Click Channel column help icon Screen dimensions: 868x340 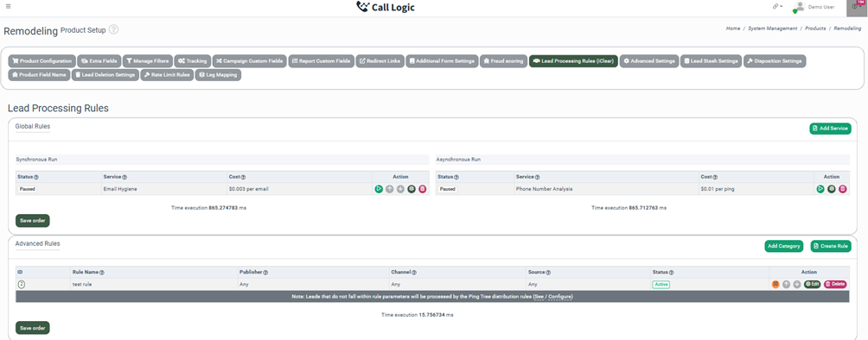414,273
